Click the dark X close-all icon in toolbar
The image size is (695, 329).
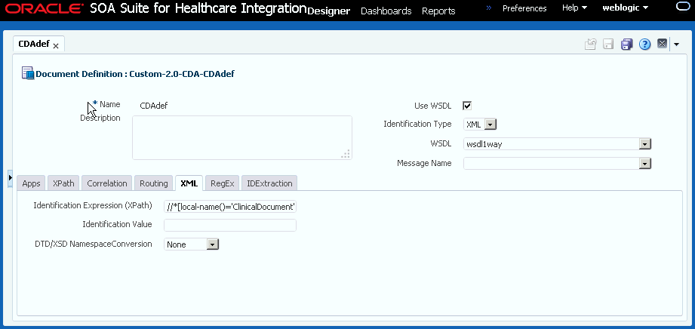click(x=663, y=44)
